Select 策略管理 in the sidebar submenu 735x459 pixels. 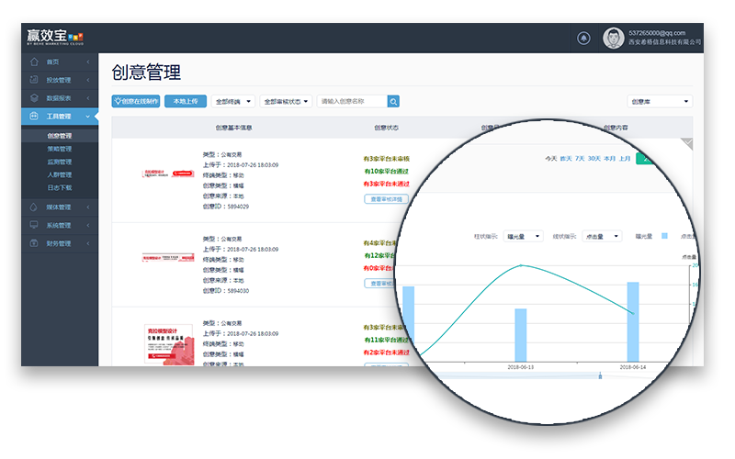pos(59,149)
